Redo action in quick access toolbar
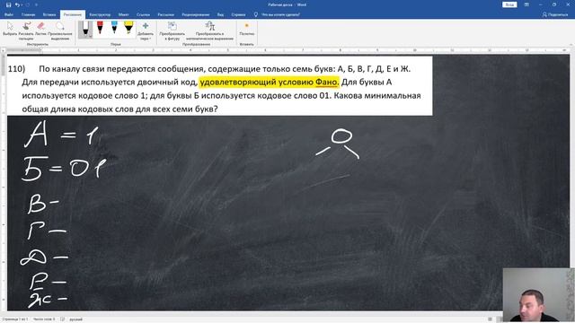Image resolution: width=575 pixels, height=323 pixels. click(x=28, y=4)
